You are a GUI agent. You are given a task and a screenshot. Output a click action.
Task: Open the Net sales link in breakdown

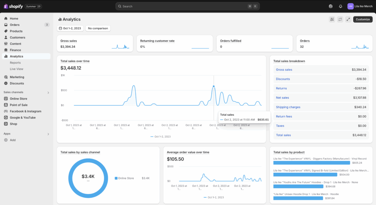coord(282,98)
